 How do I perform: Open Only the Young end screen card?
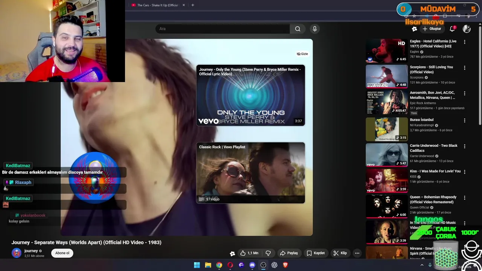(x=250, y=95)
